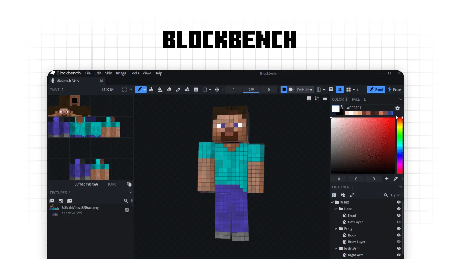Open the Tools menu
The height and width of the screenshot is (259, 461).
(x=134, y=73)
